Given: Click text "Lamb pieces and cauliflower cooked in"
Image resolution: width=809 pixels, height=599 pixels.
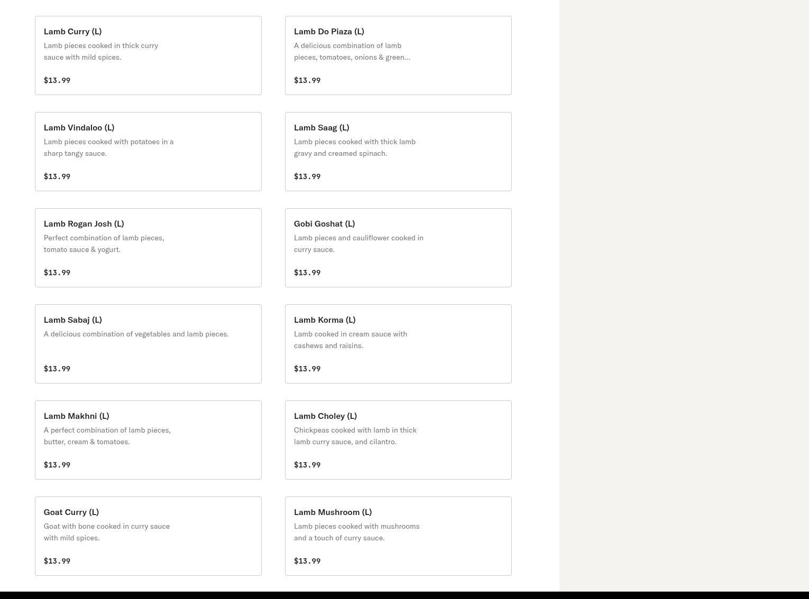Looking at the screenshot, I should (x=358, y=238).
